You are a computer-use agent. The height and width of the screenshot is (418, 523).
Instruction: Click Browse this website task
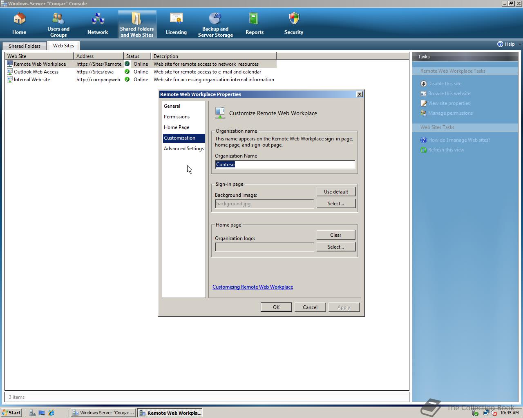[x=449, y=93]
